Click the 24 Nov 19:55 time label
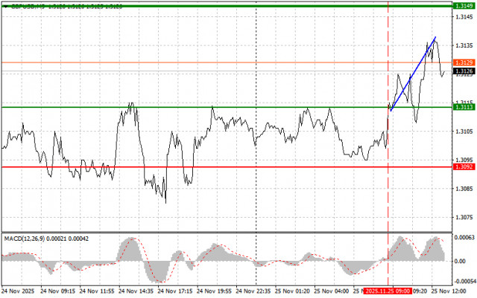The height and width of the screenshot is (298, 477). click(214, 291)
